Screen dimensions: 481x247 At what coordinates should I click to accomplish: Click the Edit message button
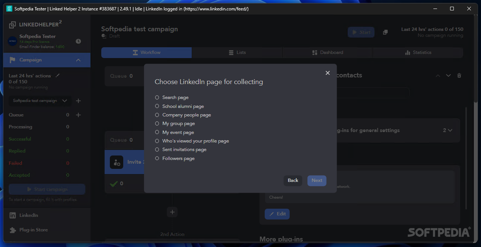coord(277,214)
